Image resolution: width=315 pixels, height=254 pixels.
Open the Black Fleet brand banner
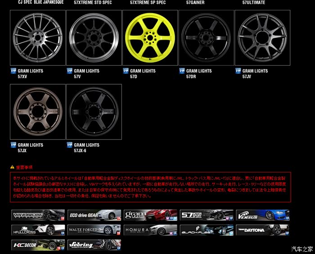(x=207, y=230)
